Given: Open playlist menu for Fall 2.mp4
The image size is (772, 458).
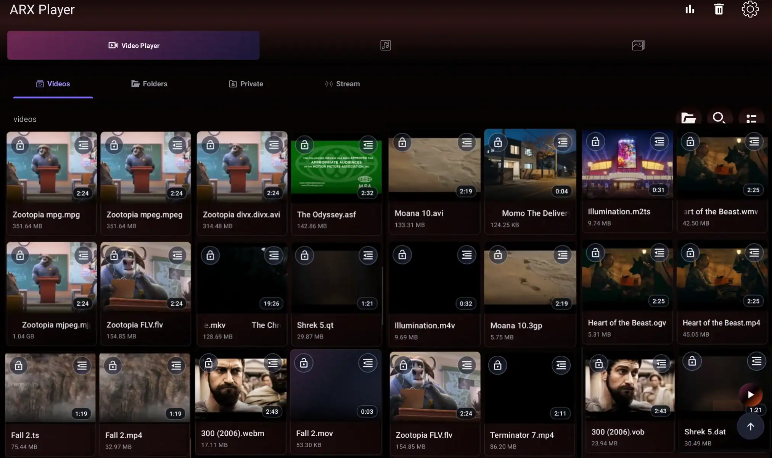Looking at the screenshot, I should pyautogui.click(x=176, y=366).
